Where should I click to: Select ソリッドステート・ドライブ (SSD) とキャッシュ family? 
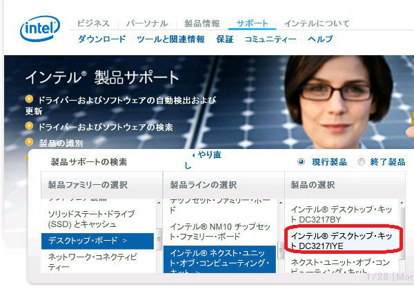point(91,219)
